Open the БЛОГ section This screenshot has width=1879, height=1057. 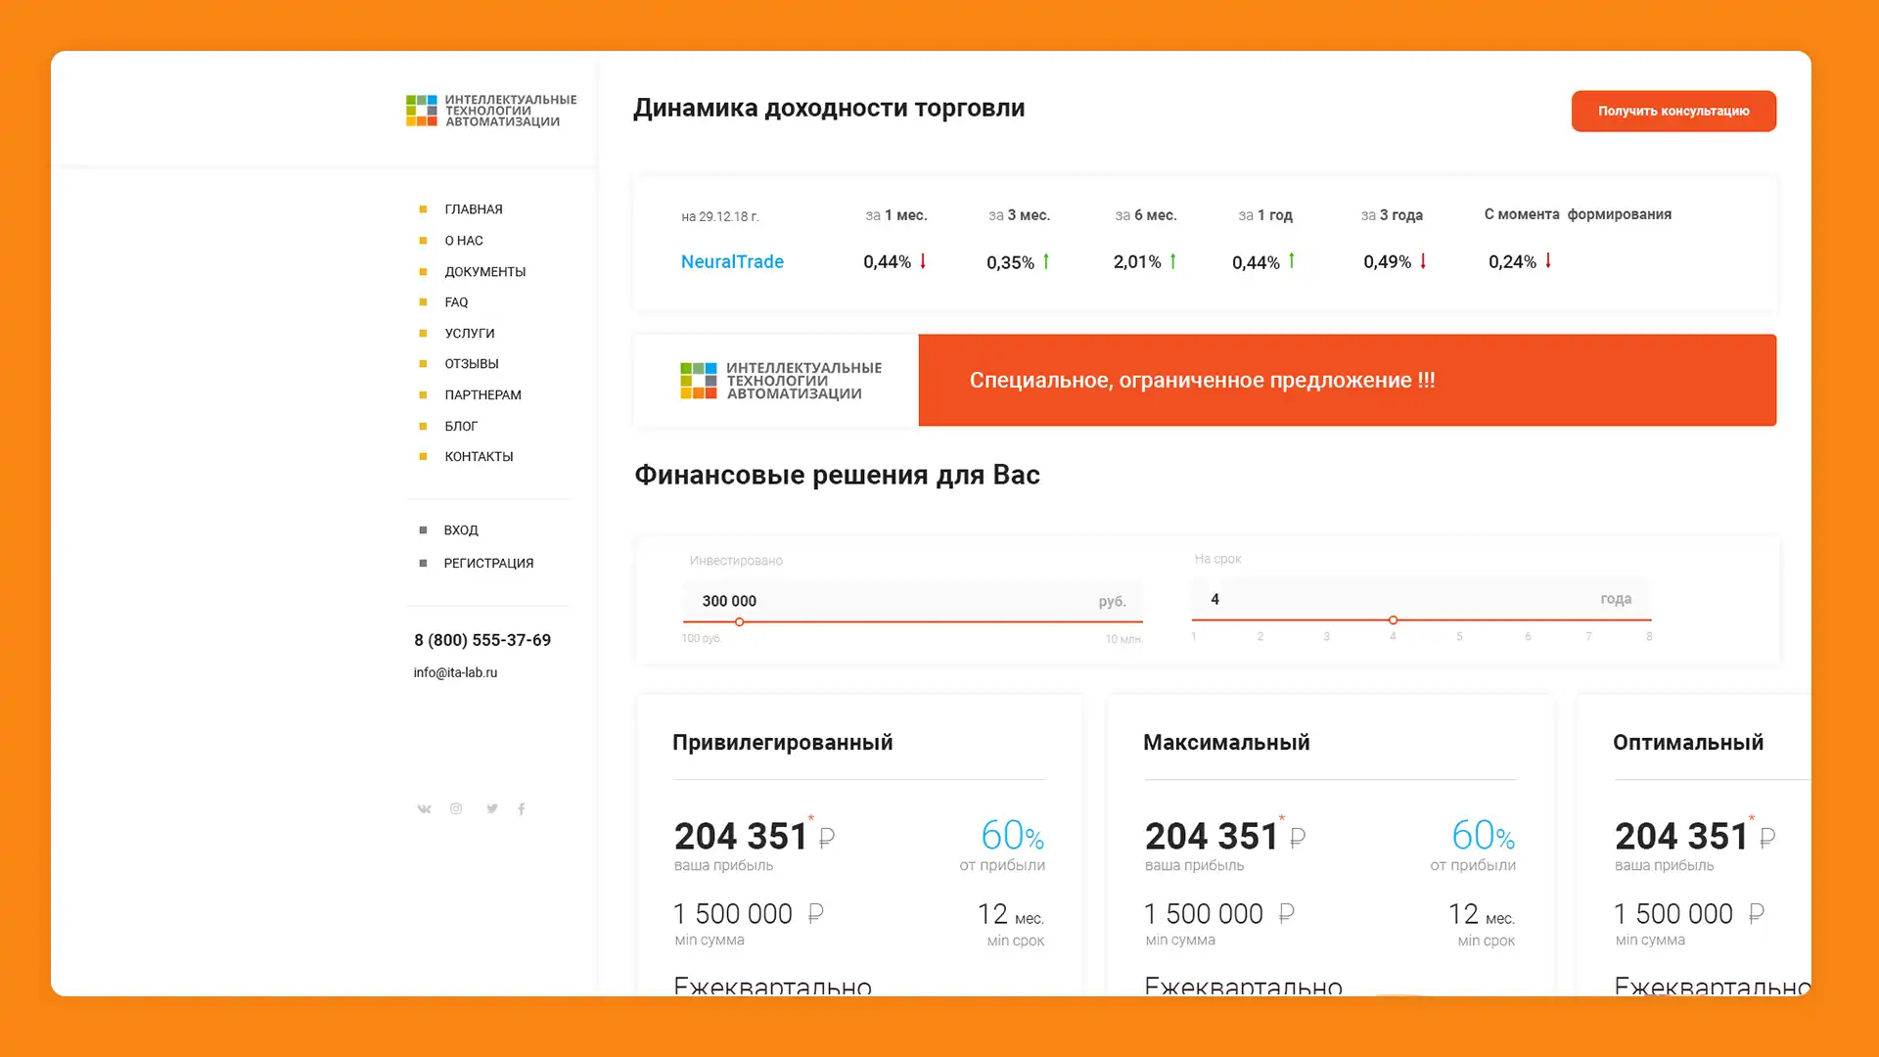461,426
